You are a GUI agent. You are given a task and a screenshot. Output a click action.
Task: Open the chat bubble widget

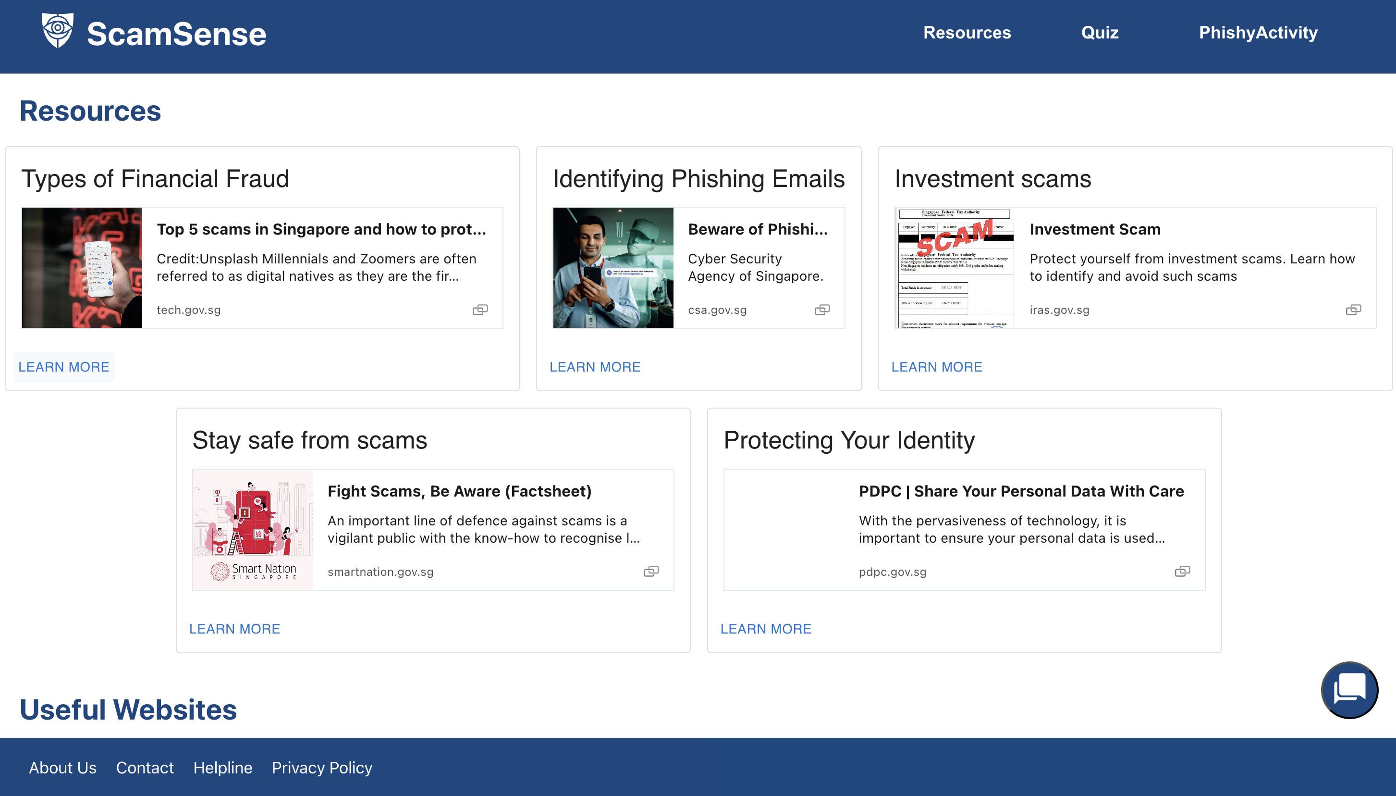pyautogui.click(x=1348, y=689)
